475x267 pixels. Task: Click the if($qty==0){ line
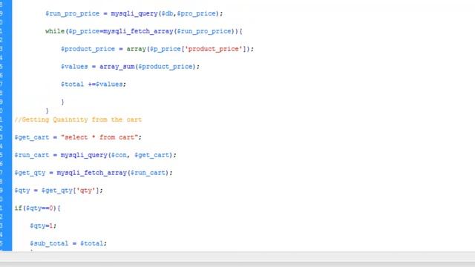tap(37, 208)
